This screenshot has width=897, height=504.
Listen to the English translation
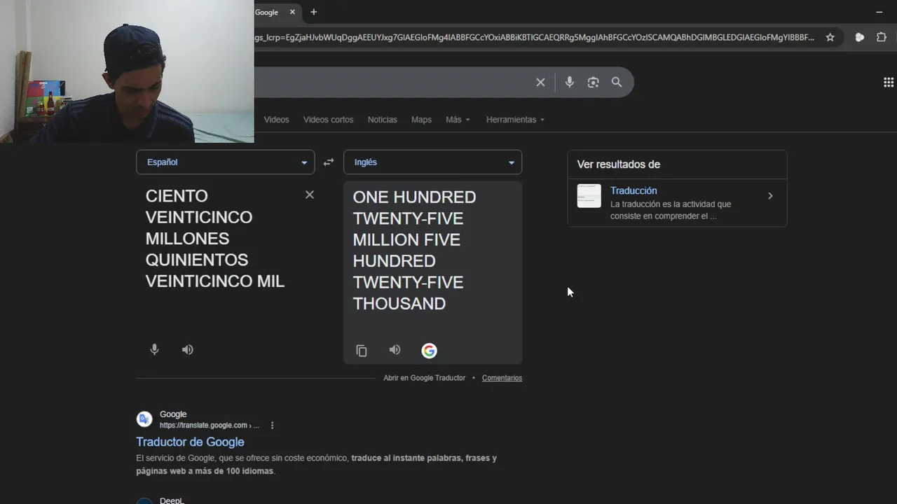pyautogui.click(x=395, y=350)
